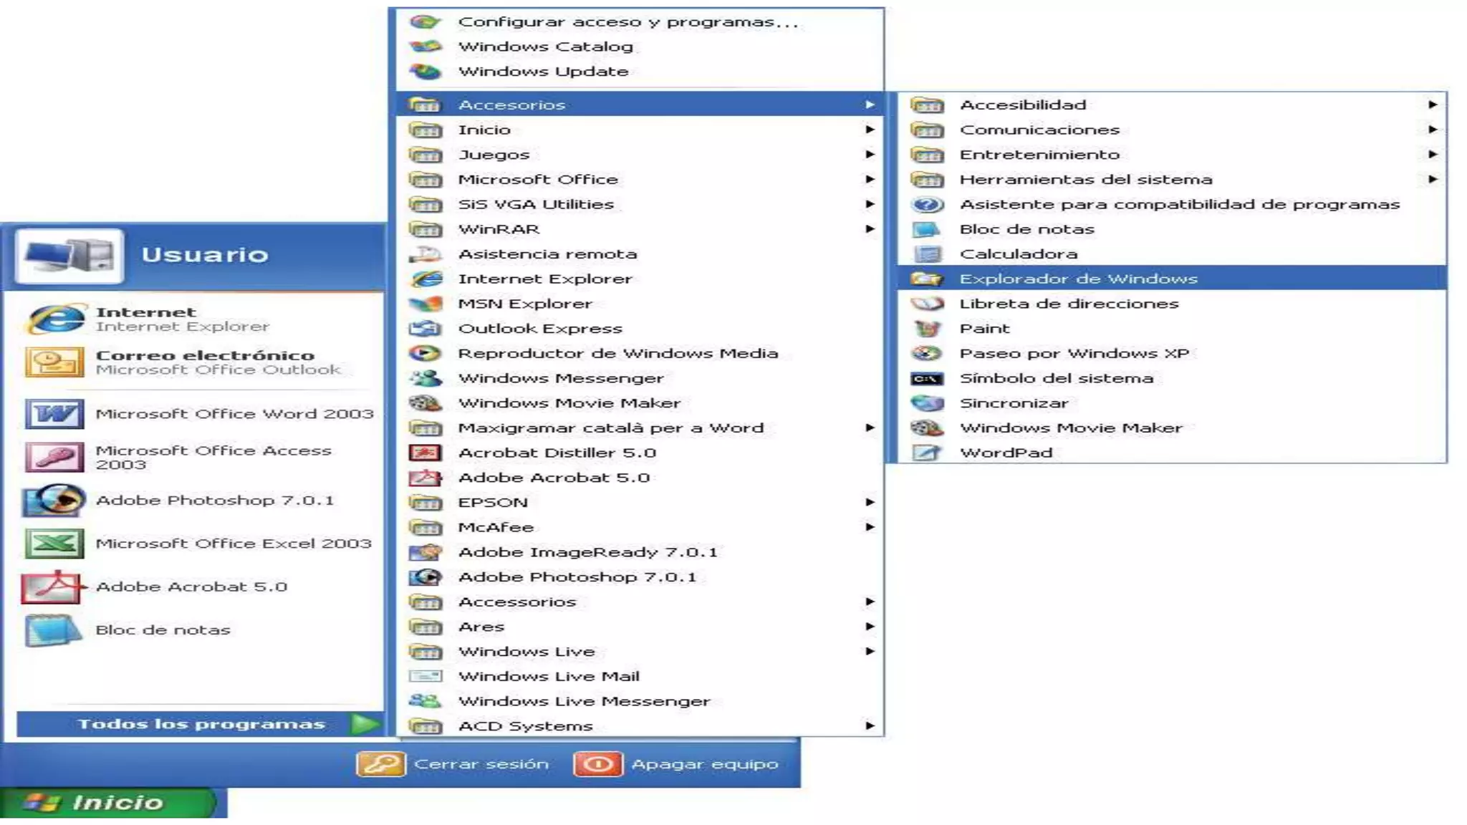Click the Inicio start button
The height and width of the screenshot is (825, 1467).
(107, 803)
